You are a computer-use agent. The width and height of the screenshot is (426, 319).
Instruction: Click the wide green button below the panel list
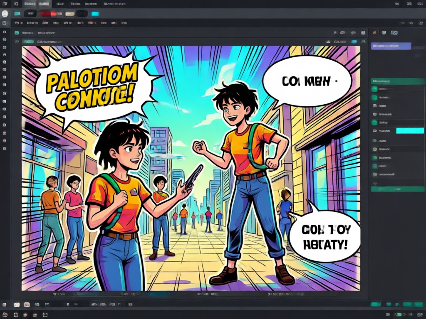(x=398, y=189)
